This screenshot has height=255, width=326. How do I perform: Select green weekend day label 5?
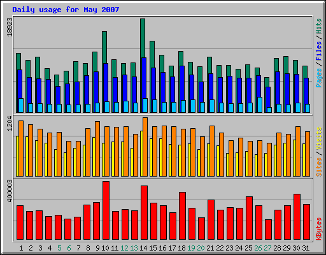59,248
